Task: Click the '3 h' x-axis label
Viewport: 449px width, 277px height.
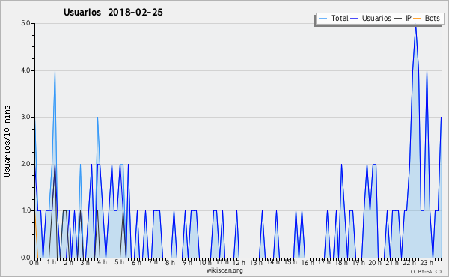Action: point(85,262)
